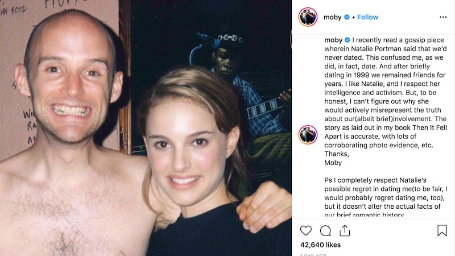The image size is (455, 256).
Task: Click the post timestamp below the likes count
Action: pyautogui.click(x=313, y=254)
